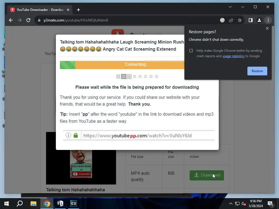Click the green Download button
This screenshot has height=209, width=279.
(x=207, y=175)
